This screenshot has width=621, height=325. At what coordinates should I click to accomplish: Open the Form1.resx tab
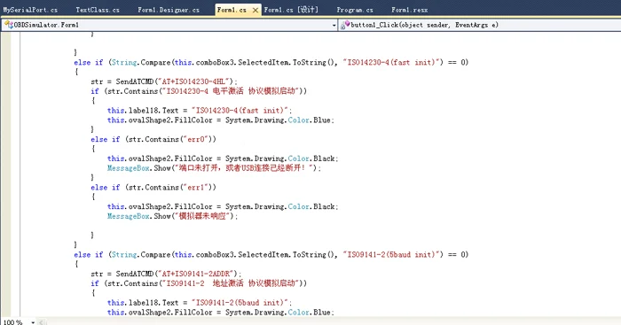tap(410, 10)
